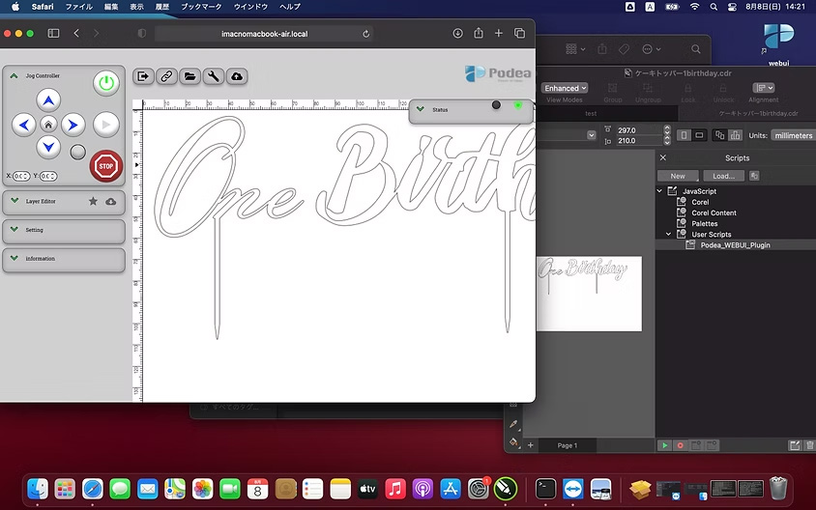The width and height of the screenshot is (816, 510).
Task: Close the Scripts docker
Action: click(663, 157)
